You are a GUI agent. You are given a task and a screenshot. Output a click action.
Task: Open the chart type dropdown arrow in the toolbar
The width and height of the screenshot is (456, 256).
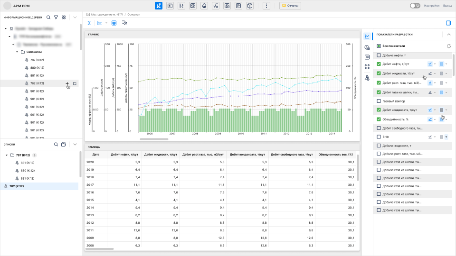click(106, 23)
